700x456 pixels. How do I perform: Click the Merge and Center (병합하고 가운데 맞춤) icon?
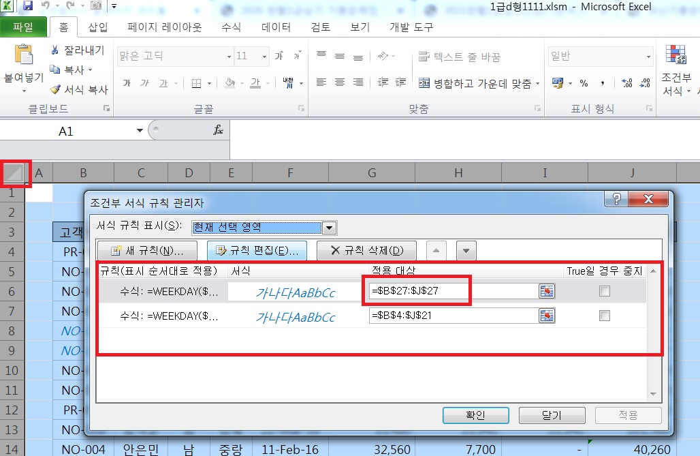(424, 83)
